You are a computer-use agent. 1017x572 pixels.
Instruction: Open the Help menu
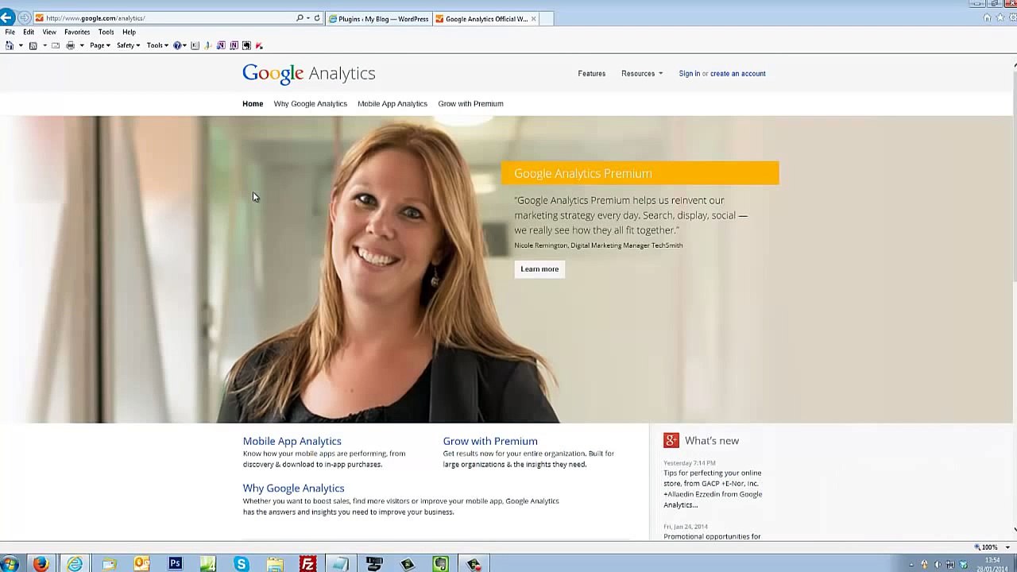[x=129, y=32]
